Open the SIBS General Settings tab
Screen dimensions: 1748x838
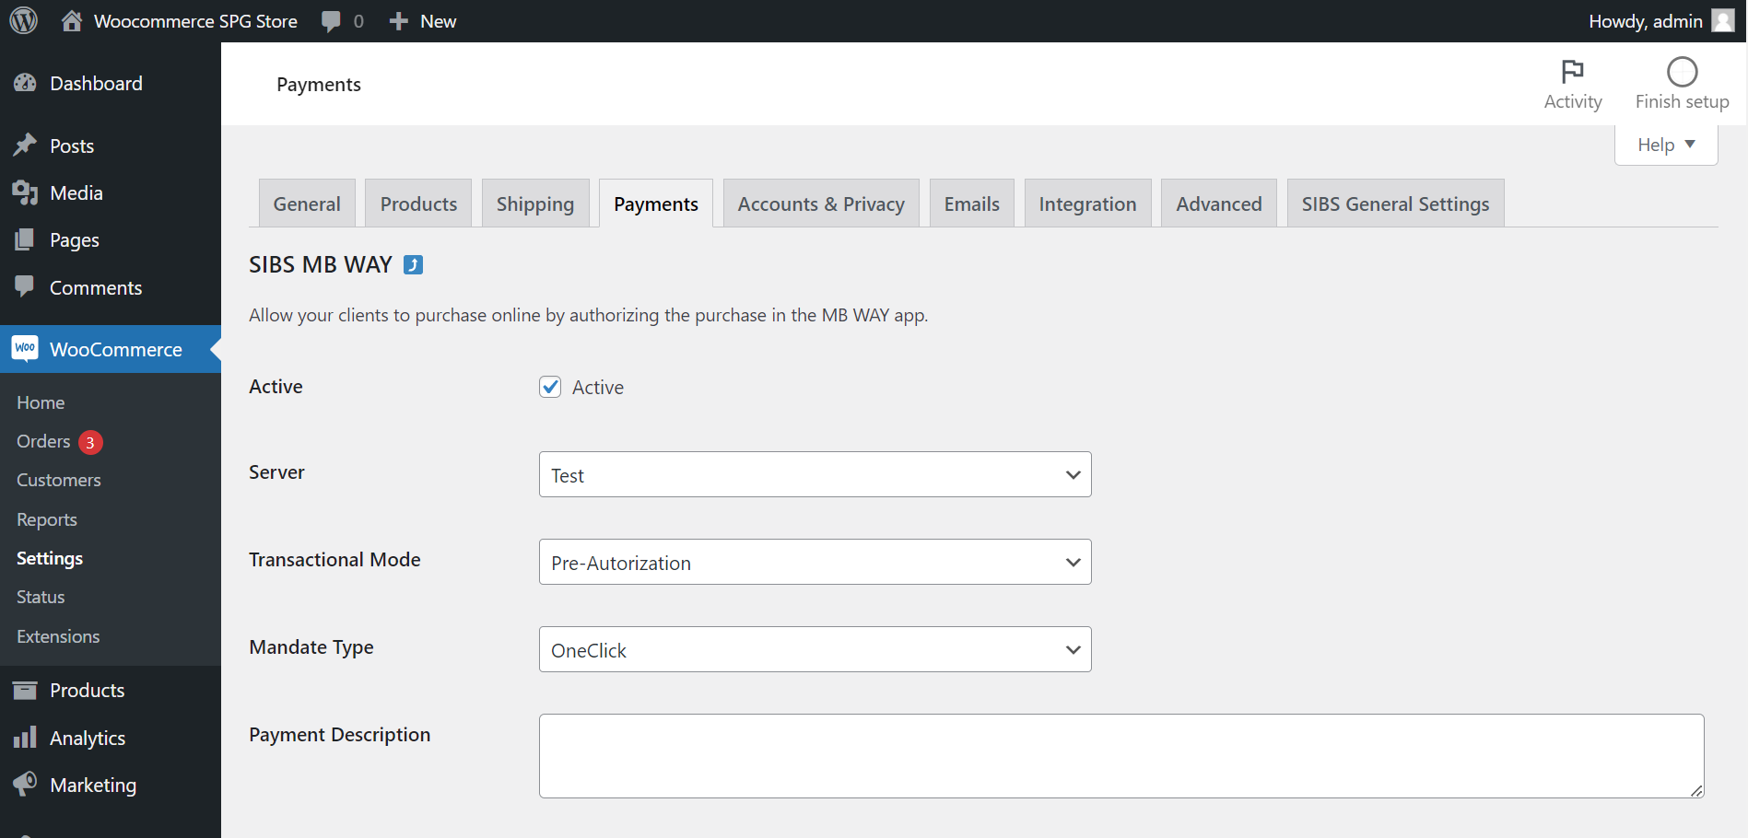coord(1394,204)
